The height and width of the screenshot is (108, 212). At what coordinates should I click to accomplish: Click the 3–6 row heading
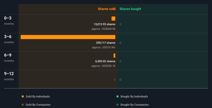pyautogui.click(x=8, y=37)
